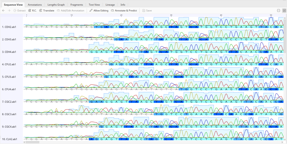Click the fit-width icon with minus sign
Screen dimensions: 287x144
coord(279,11)
